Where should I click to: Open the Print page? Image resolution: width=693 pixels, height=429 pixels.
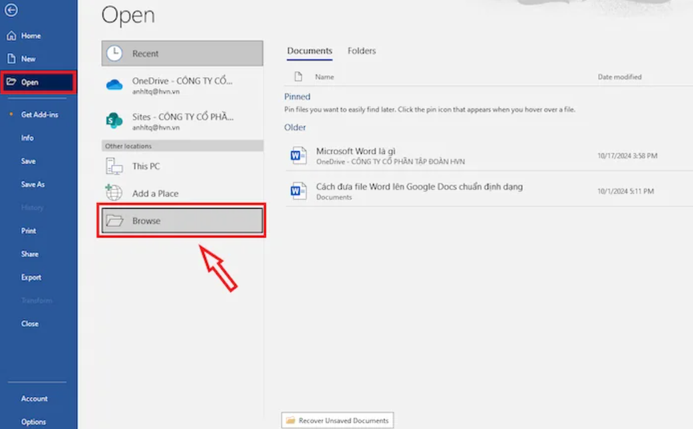29,231
